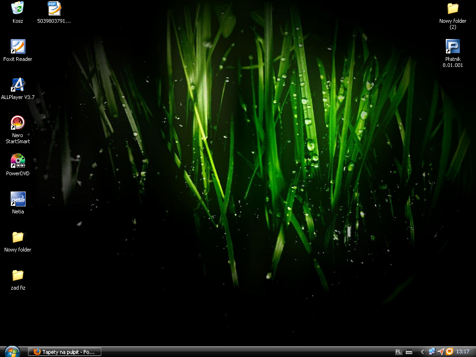Switch to Tapety na pulpit Firefox window
Image resolution: width=476 pixels, height=357 pixels.
[64, 352]
